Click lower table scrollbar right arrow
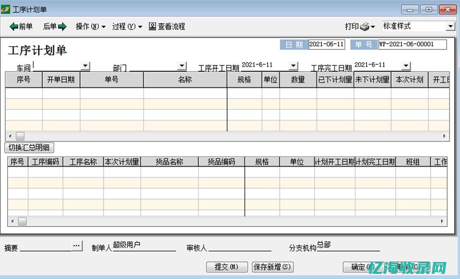460x279 pixels. (442, 221)
